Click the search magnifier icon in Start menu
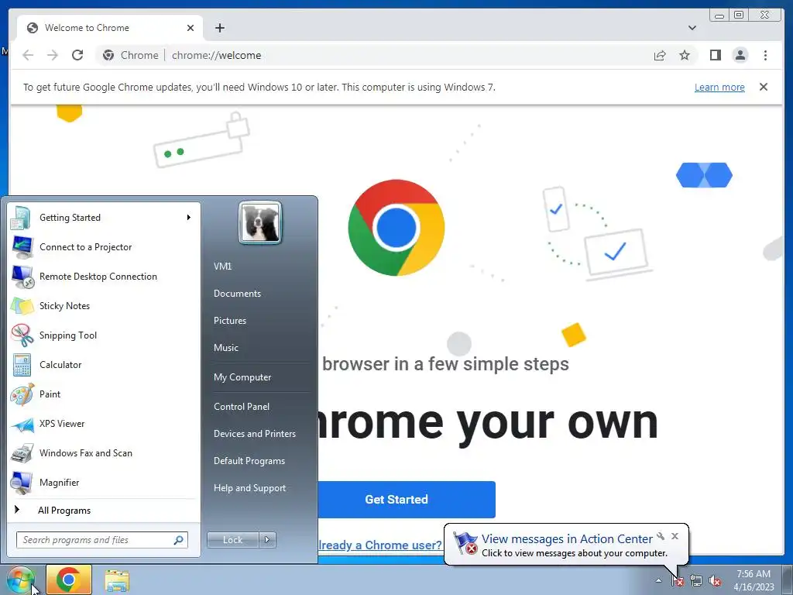 [179, 540]
